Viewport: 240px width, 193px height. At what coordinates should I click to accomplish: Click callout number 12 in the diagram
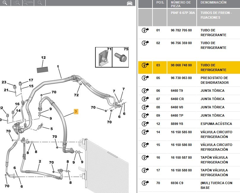[x=43, y=58]
